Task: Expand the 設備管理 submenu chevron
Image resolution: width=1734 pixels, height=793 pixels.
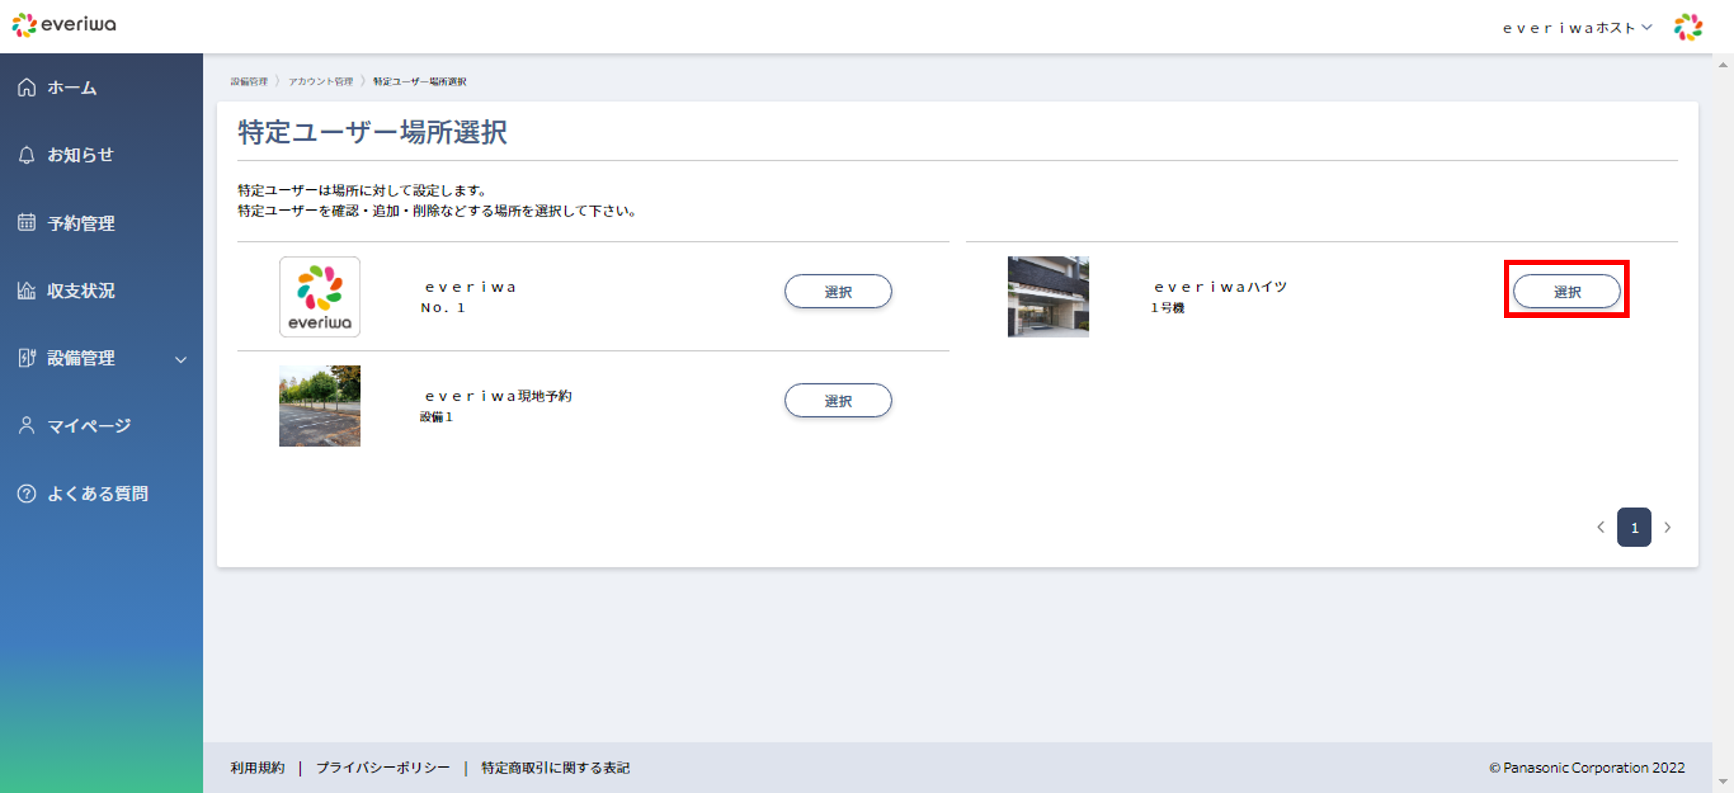Action: tap(180, 359)
